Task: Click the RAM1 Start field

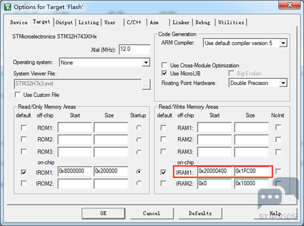Action: (214, 127)
